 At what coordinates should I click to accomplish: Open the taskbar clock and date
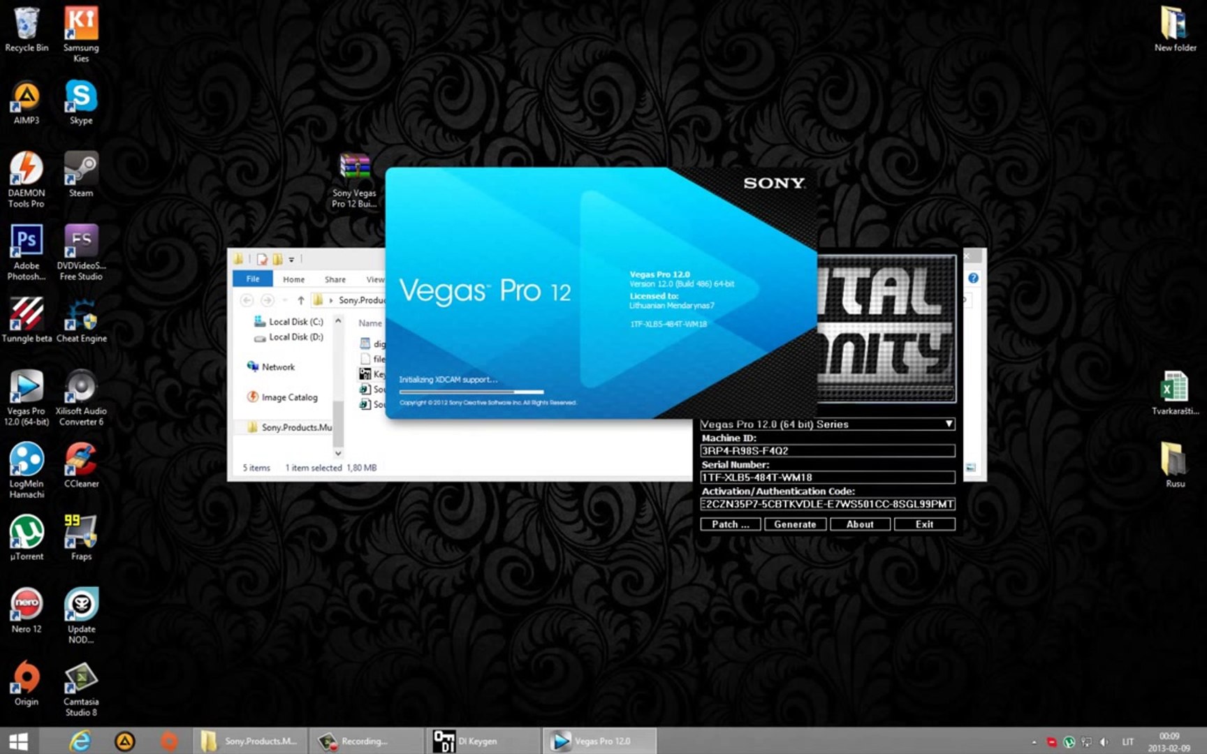[x=1169, y=741]
